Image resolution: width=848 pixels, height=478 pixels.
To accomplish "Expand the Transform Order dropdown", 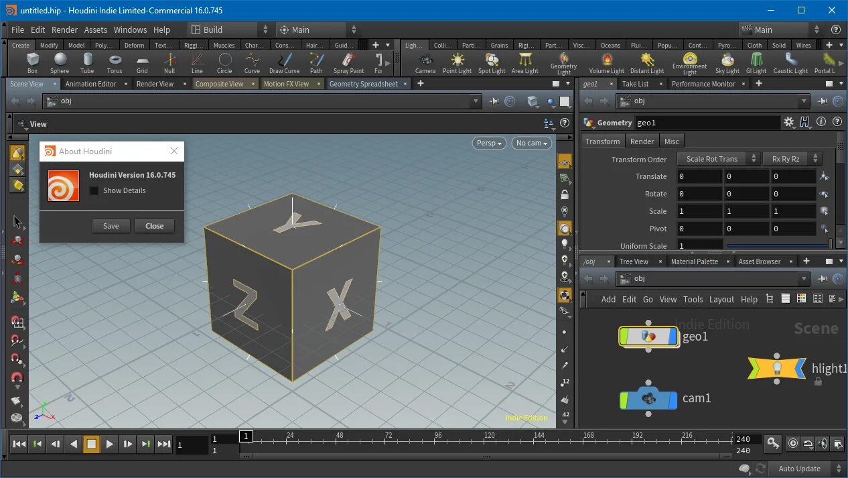I will point(717,159).
